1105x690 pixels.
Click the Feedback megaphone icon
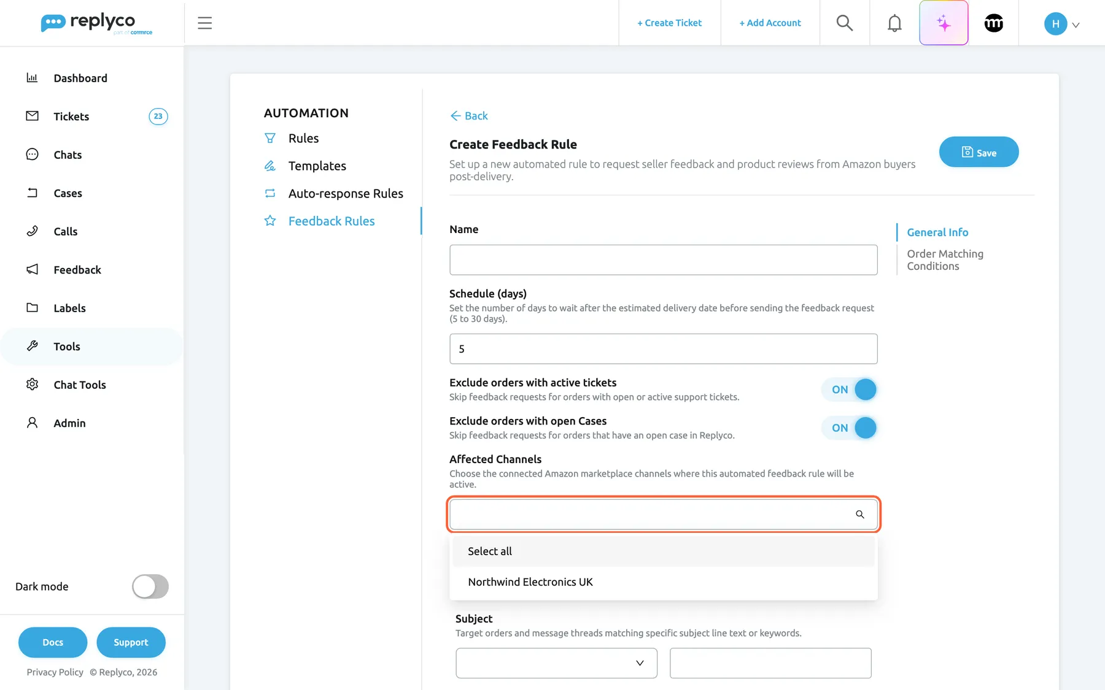pyautogui.click(x=32, y=269)
